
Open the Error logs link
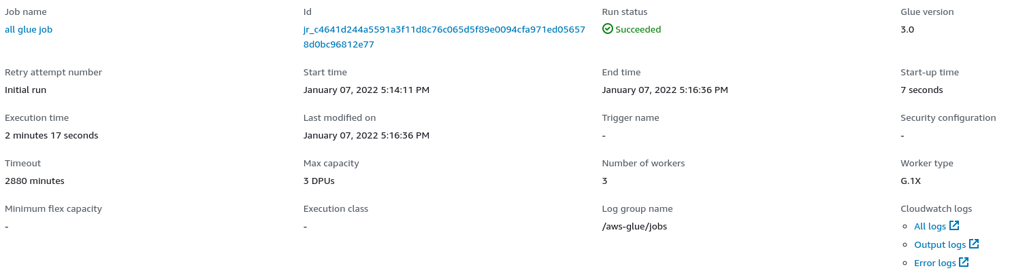[x=934, y=263]
